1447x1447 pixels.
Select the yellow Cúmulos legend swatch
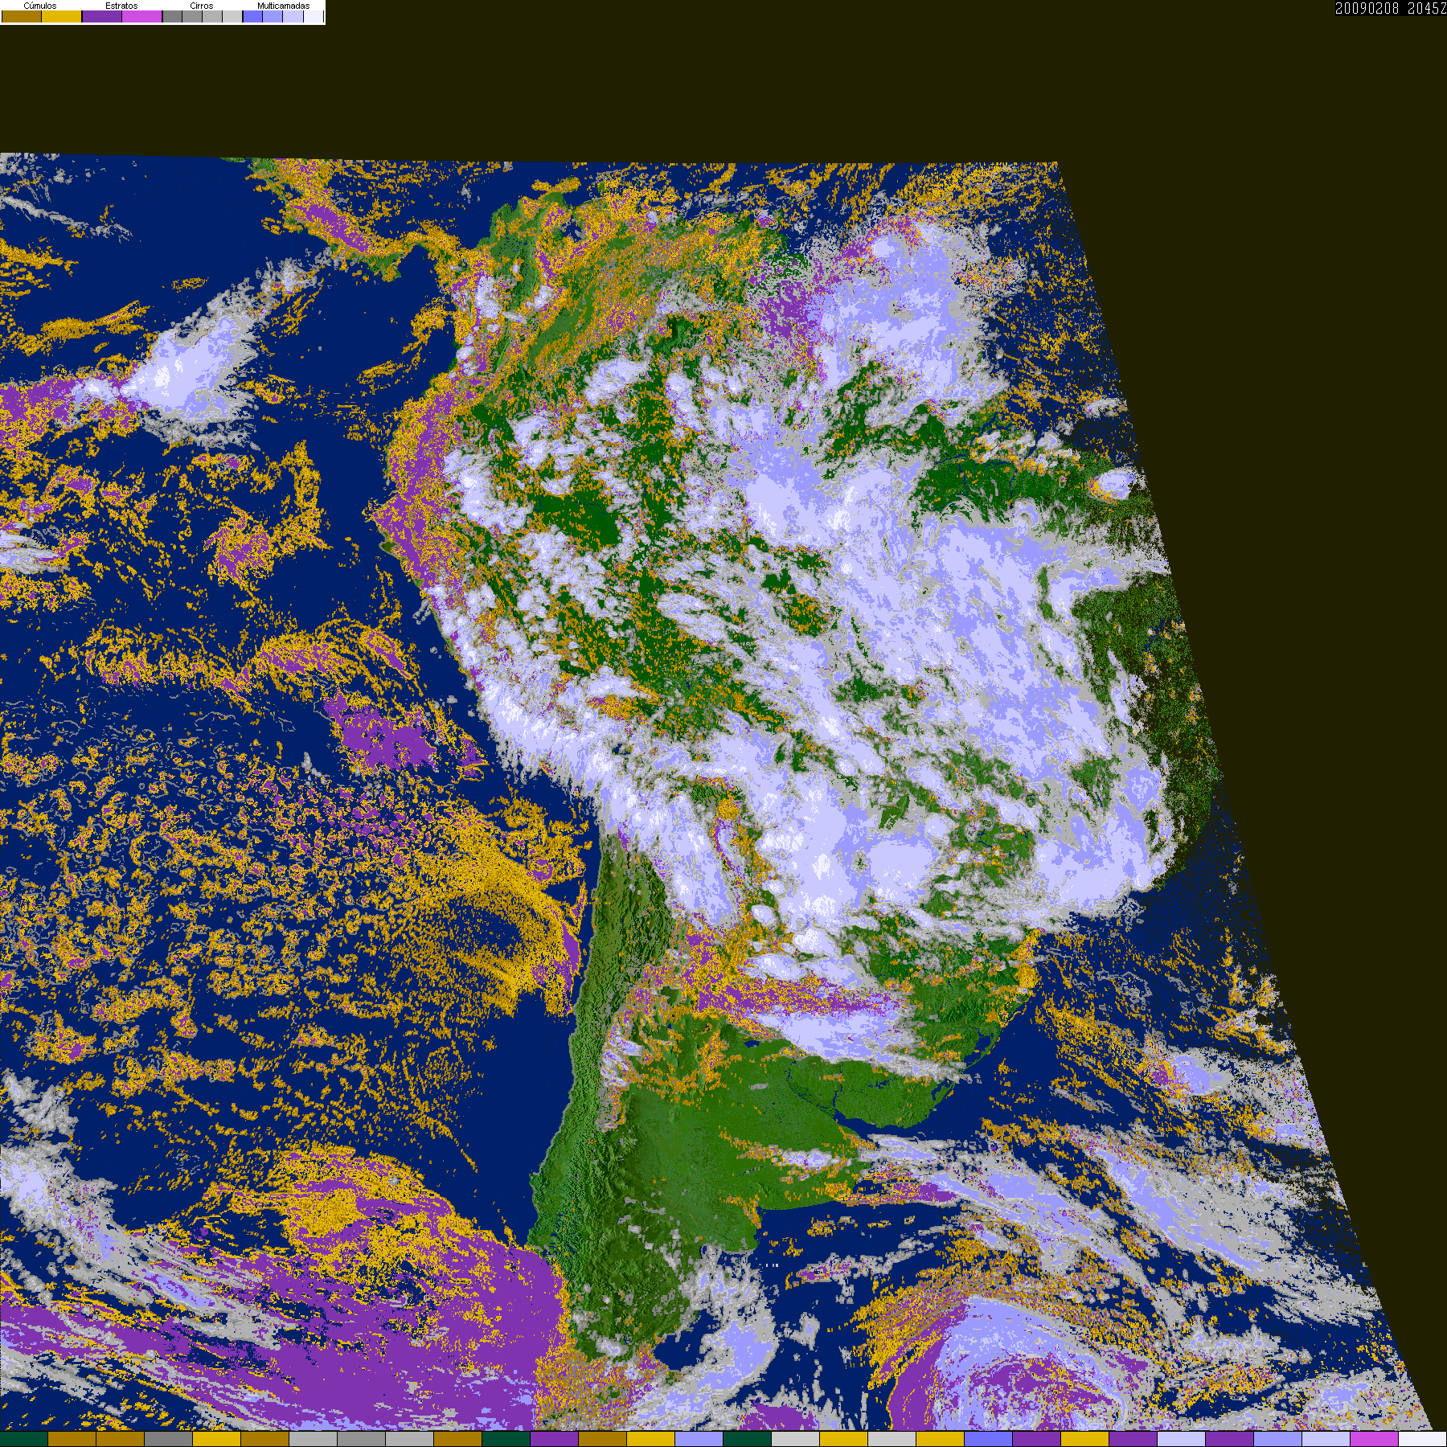point(62,16)
